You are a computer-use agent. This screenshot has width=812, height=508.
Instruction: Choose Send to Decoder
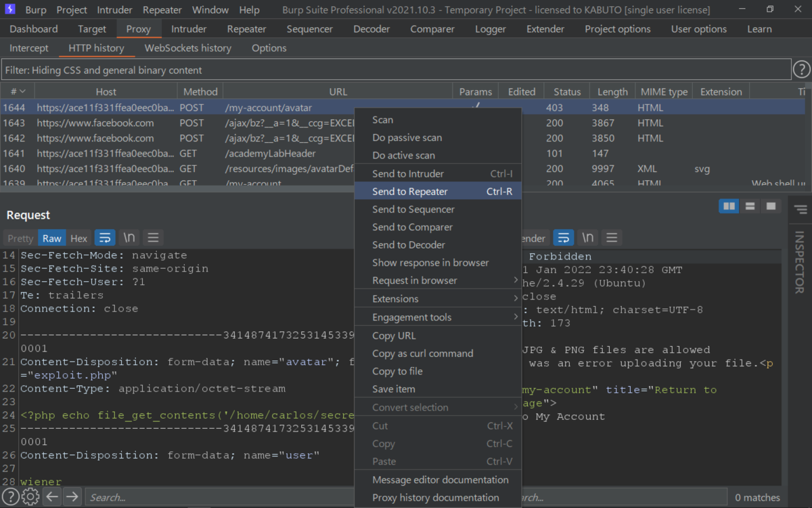tap(438, 245)
